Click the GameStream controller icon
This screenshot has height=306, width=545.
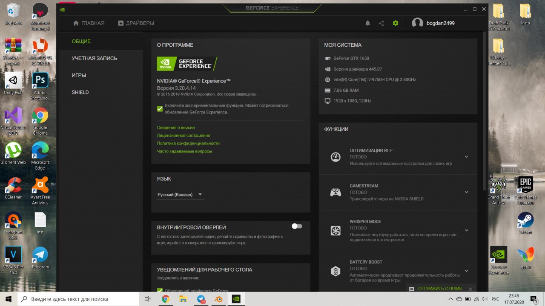tap(336, 193)
